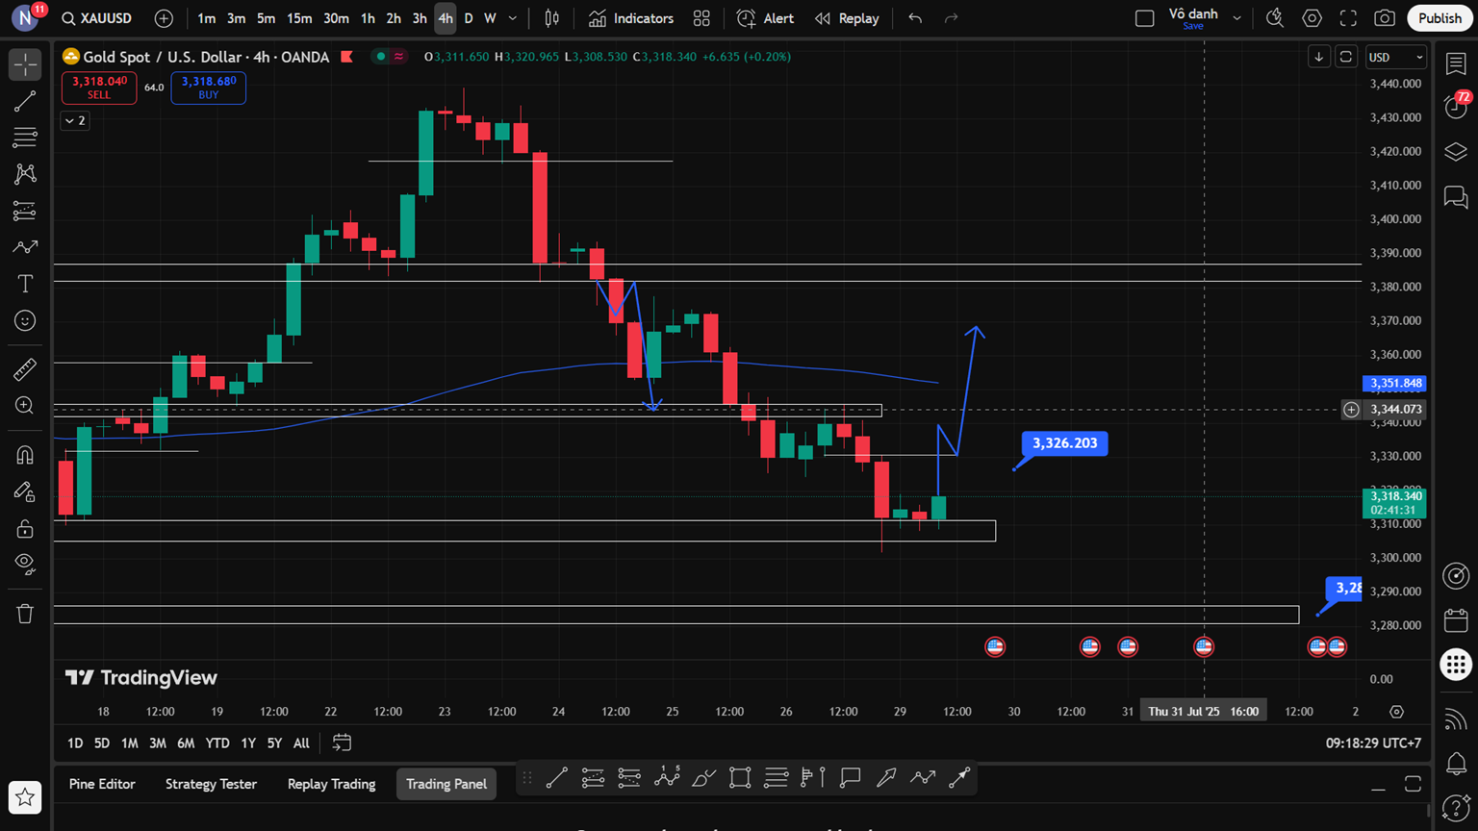The width and height of the screenshot is (1478, 831).
Task: Open the forecasting and measurement tools
Action: coord(25,211)
